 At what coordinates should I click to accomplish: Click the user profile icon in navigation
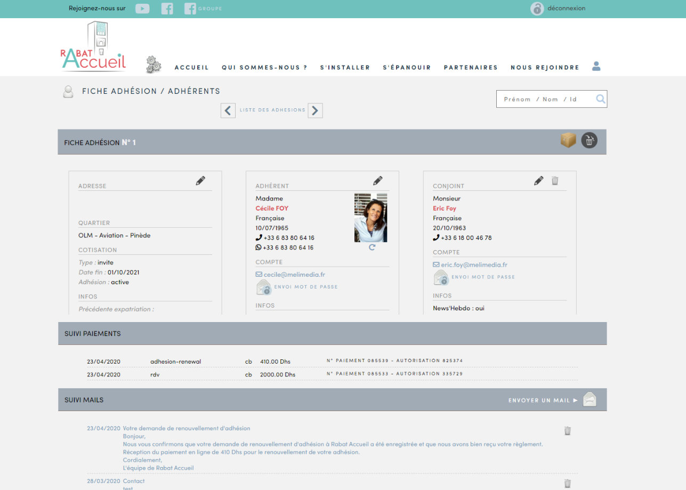point(596,66)
